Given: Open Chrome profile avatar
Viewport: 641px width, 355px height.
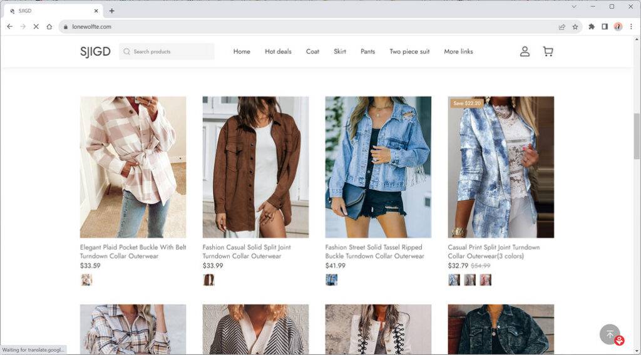Looking at the screenshot, I should 618,26.
